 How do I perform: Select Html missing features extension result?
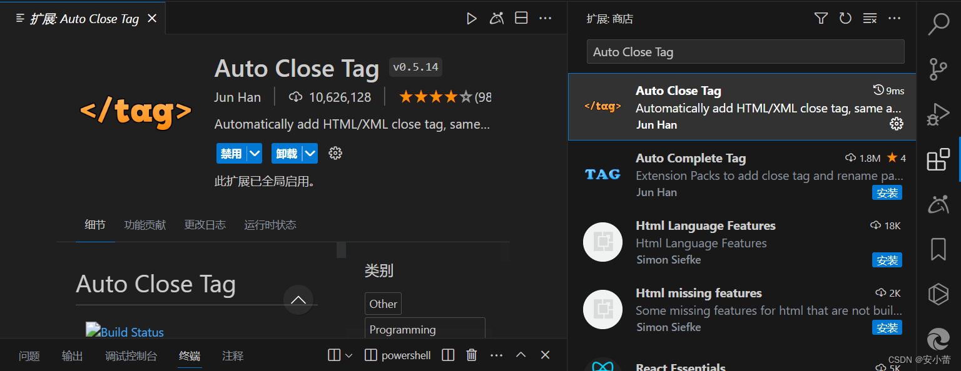coord(742,309)
